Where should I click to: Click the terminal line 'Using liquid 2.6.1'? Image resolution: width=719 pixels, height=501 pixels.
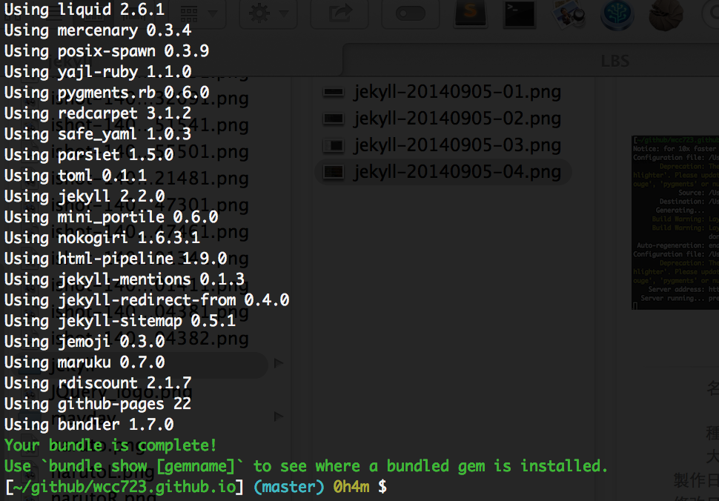click(85, 9)
